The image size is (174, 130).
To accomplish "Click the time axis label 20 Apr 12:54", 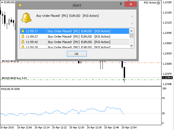I will [129, 128].
